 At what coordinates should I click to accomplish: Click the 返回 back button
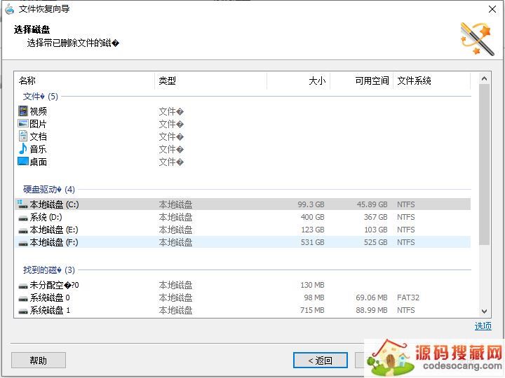pyautogui.click(x=320, y=360)
